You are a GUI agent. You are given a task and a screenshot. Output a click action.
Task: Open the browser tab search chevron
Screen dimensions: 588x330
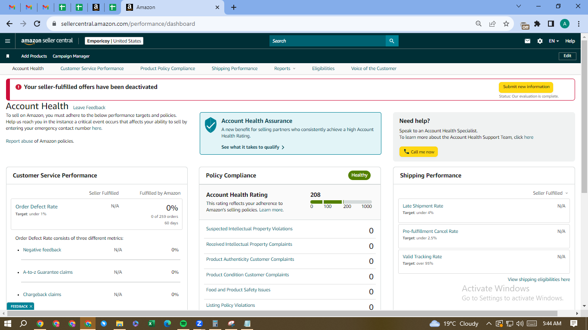point(519,6)
